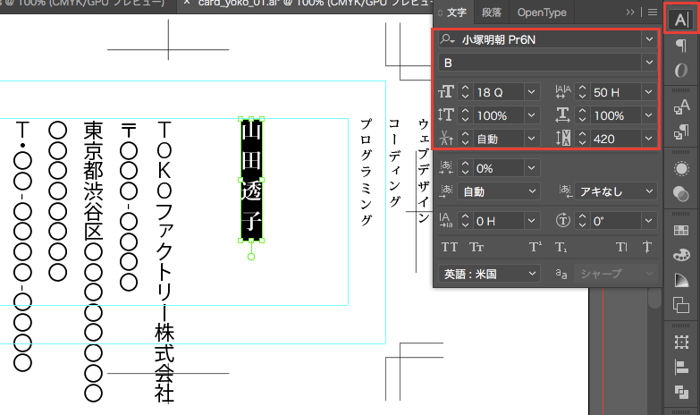Open the Pathfinder panel icon in dock
This screenshot has height=415, width=700.
click(x=681, y=391)
